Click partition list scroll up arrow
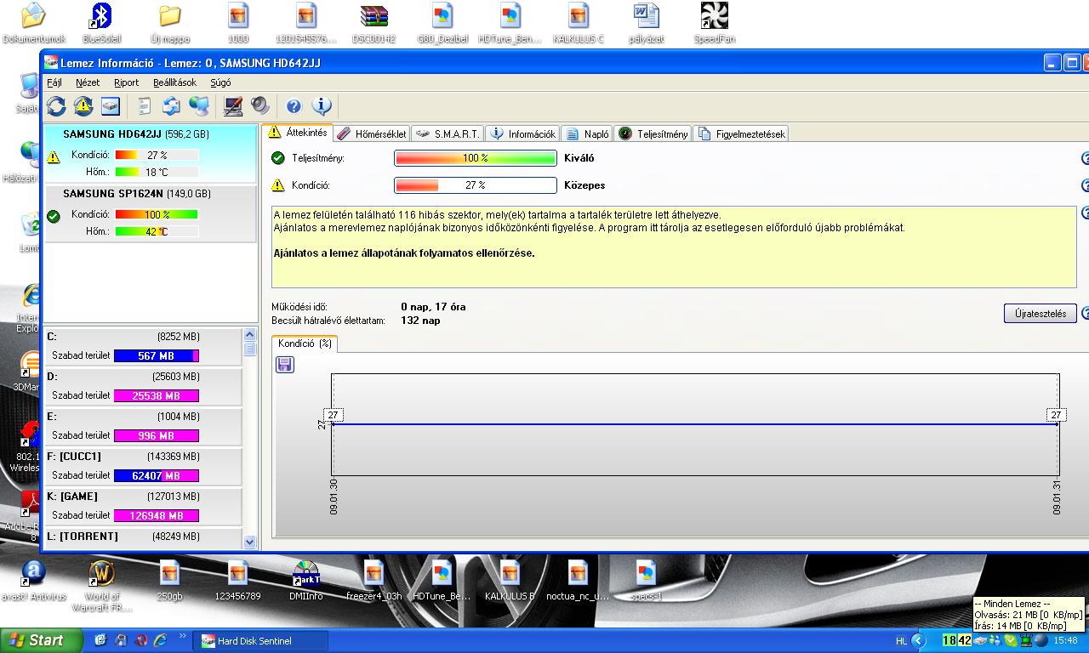 pyautogui.click(x=249, y=335)
